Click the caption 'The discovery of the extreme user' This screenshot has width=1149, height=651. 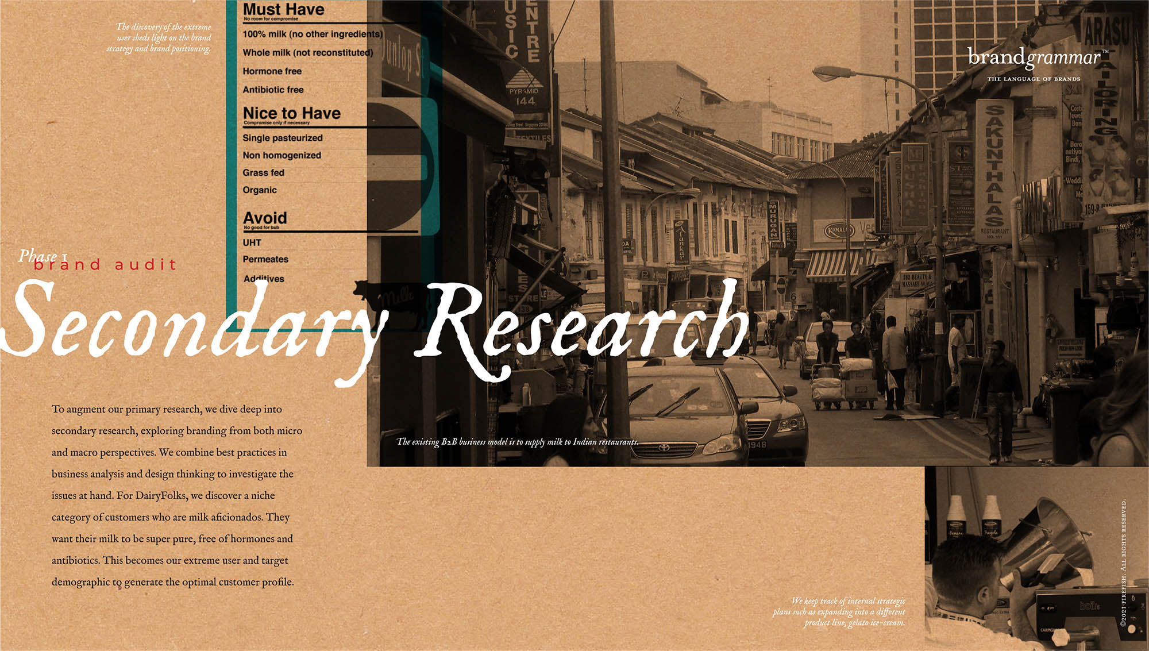click(159, 37)
